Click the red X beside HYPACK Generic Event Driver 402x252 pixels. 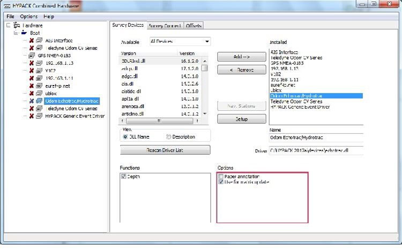click(32, 116)
